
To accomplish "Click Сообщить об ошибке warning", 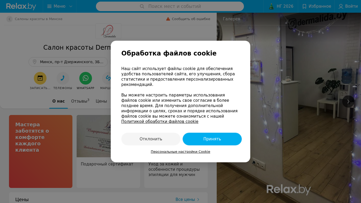I will click(x=188, y=19).
